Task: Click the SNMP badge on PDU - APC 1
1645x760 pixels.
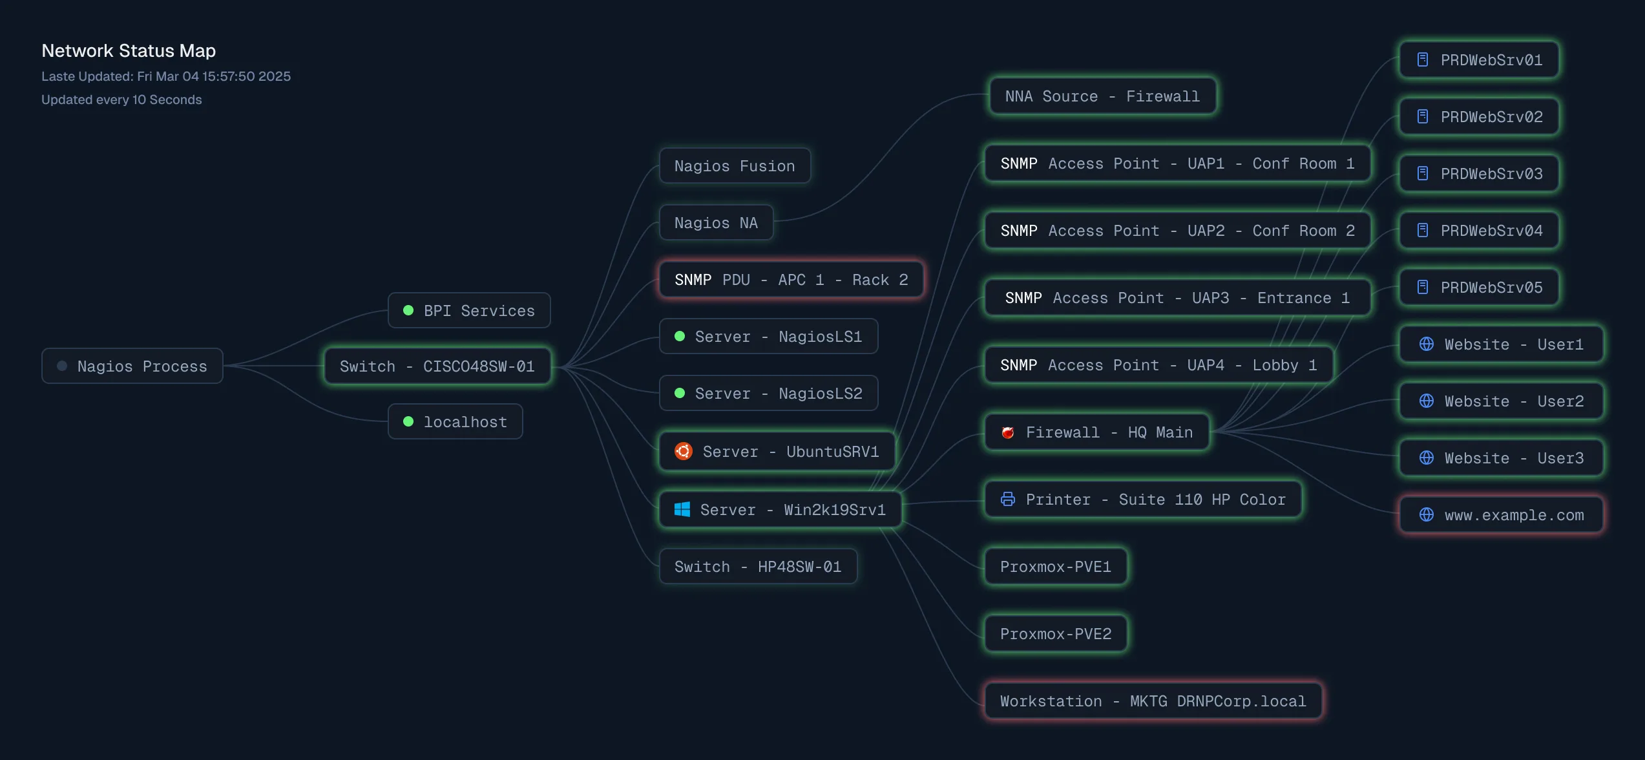Action: [x=693, y=279]
